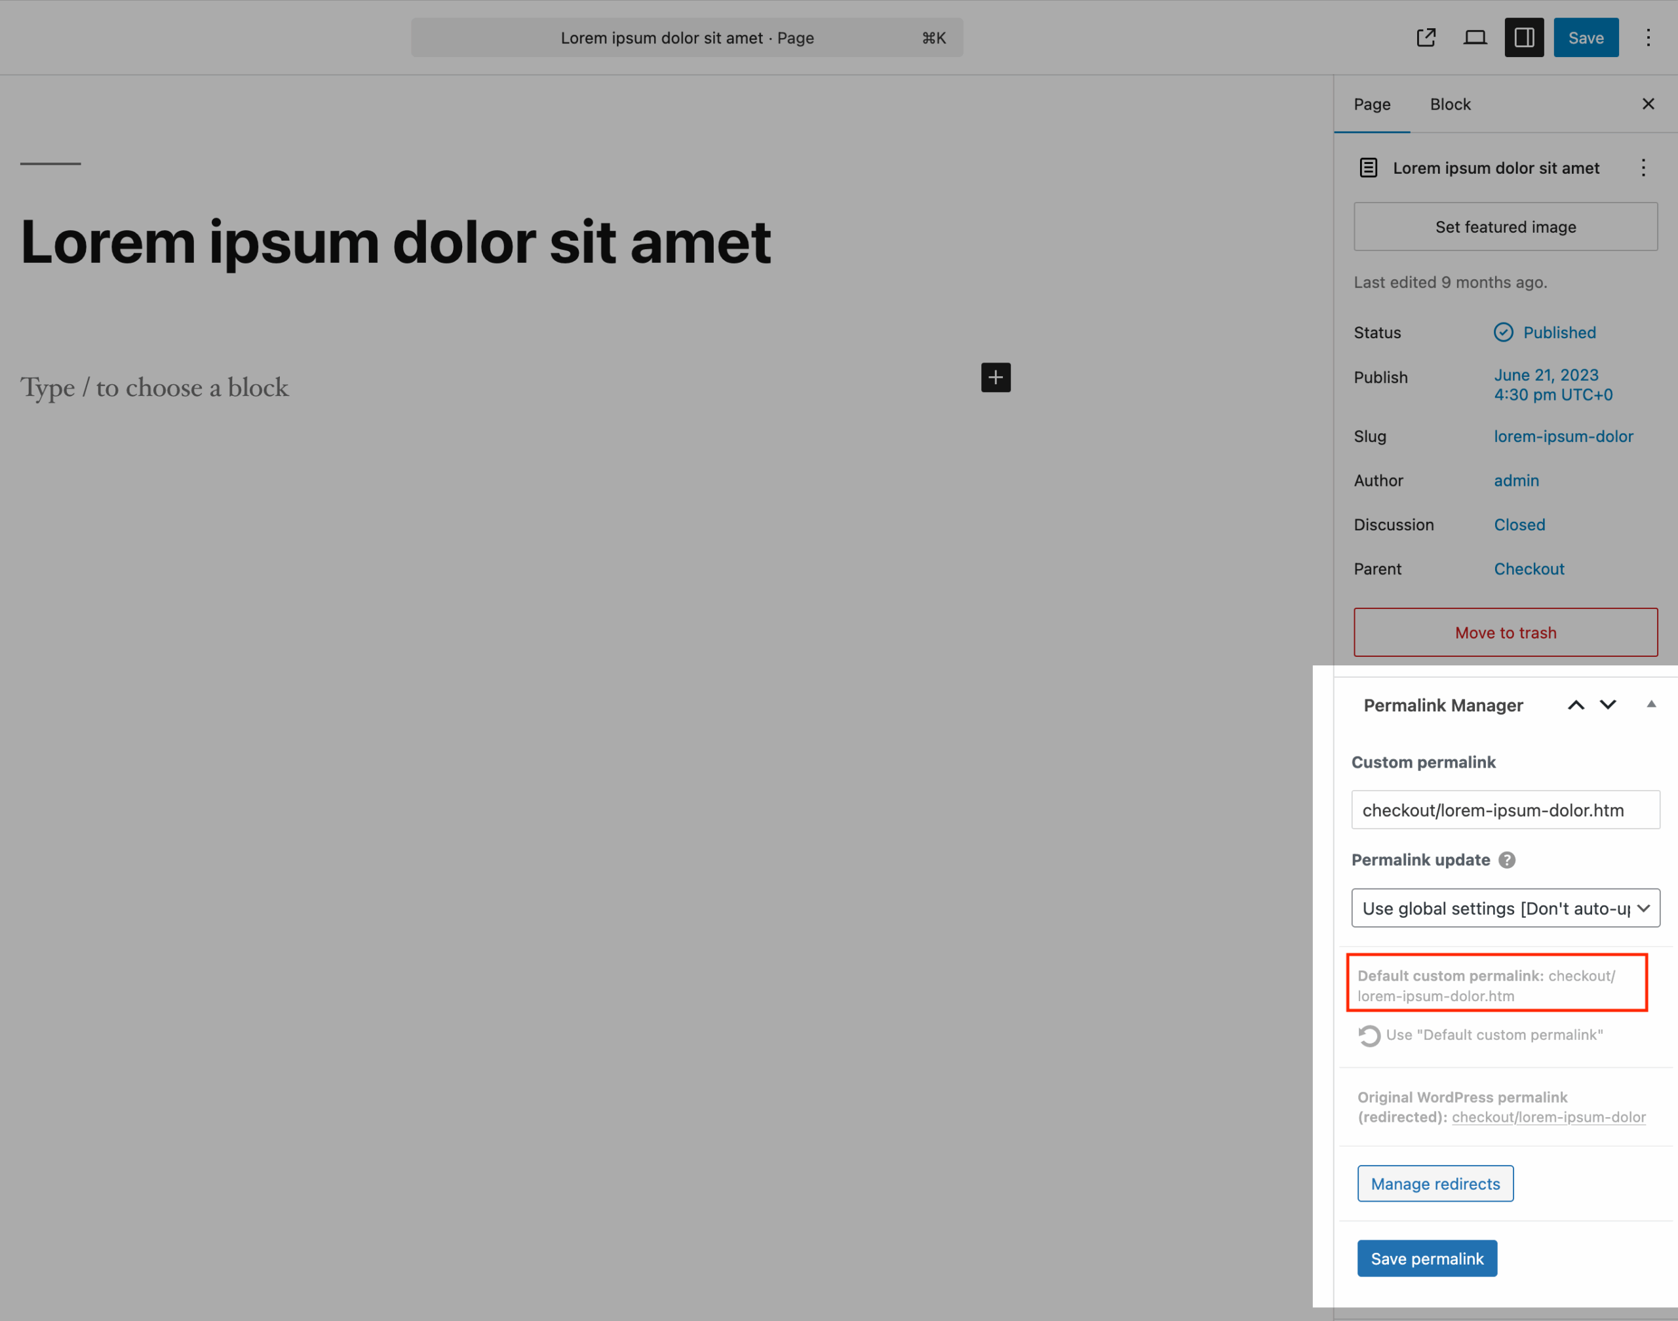
Task: Select the Page tab
Action: click(1372, 104)
